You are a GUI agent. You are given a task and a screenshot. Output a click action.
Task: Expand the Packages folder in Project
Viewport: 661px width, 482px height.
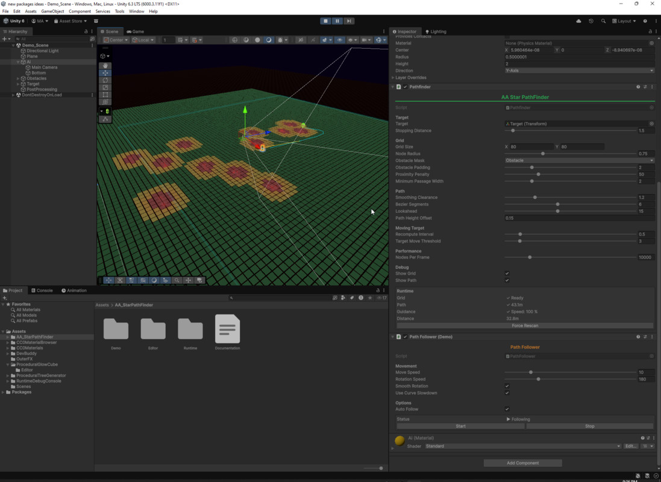click(4, 392)
